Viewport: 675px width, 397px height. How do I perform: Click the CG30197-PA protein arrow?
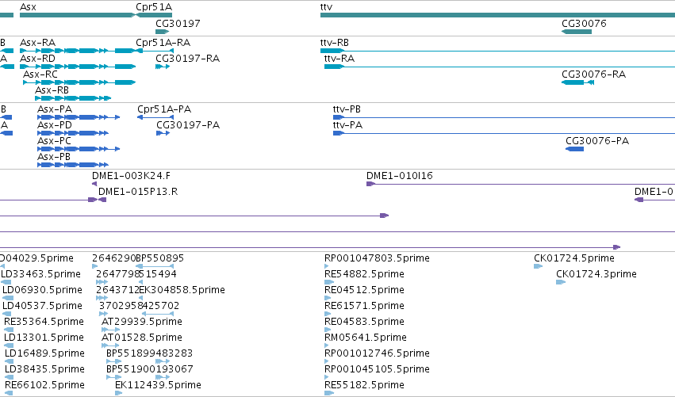tap(163, 133)
